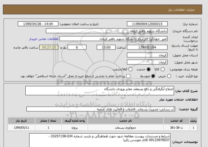
Task: Click the buyer organization name field
Action: pos(107,31)
